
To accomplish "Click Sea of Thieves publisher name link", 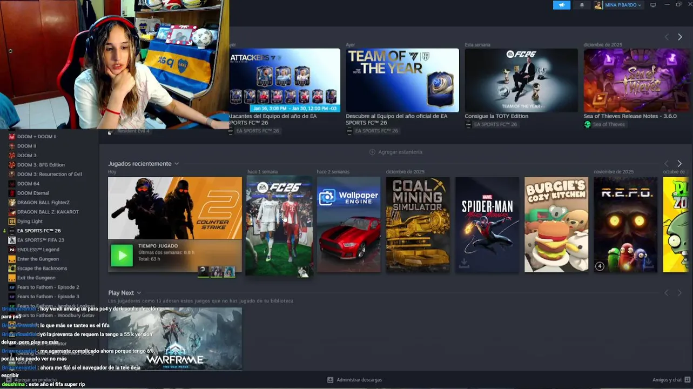I will pyautogui.click(x=609, y=124).
